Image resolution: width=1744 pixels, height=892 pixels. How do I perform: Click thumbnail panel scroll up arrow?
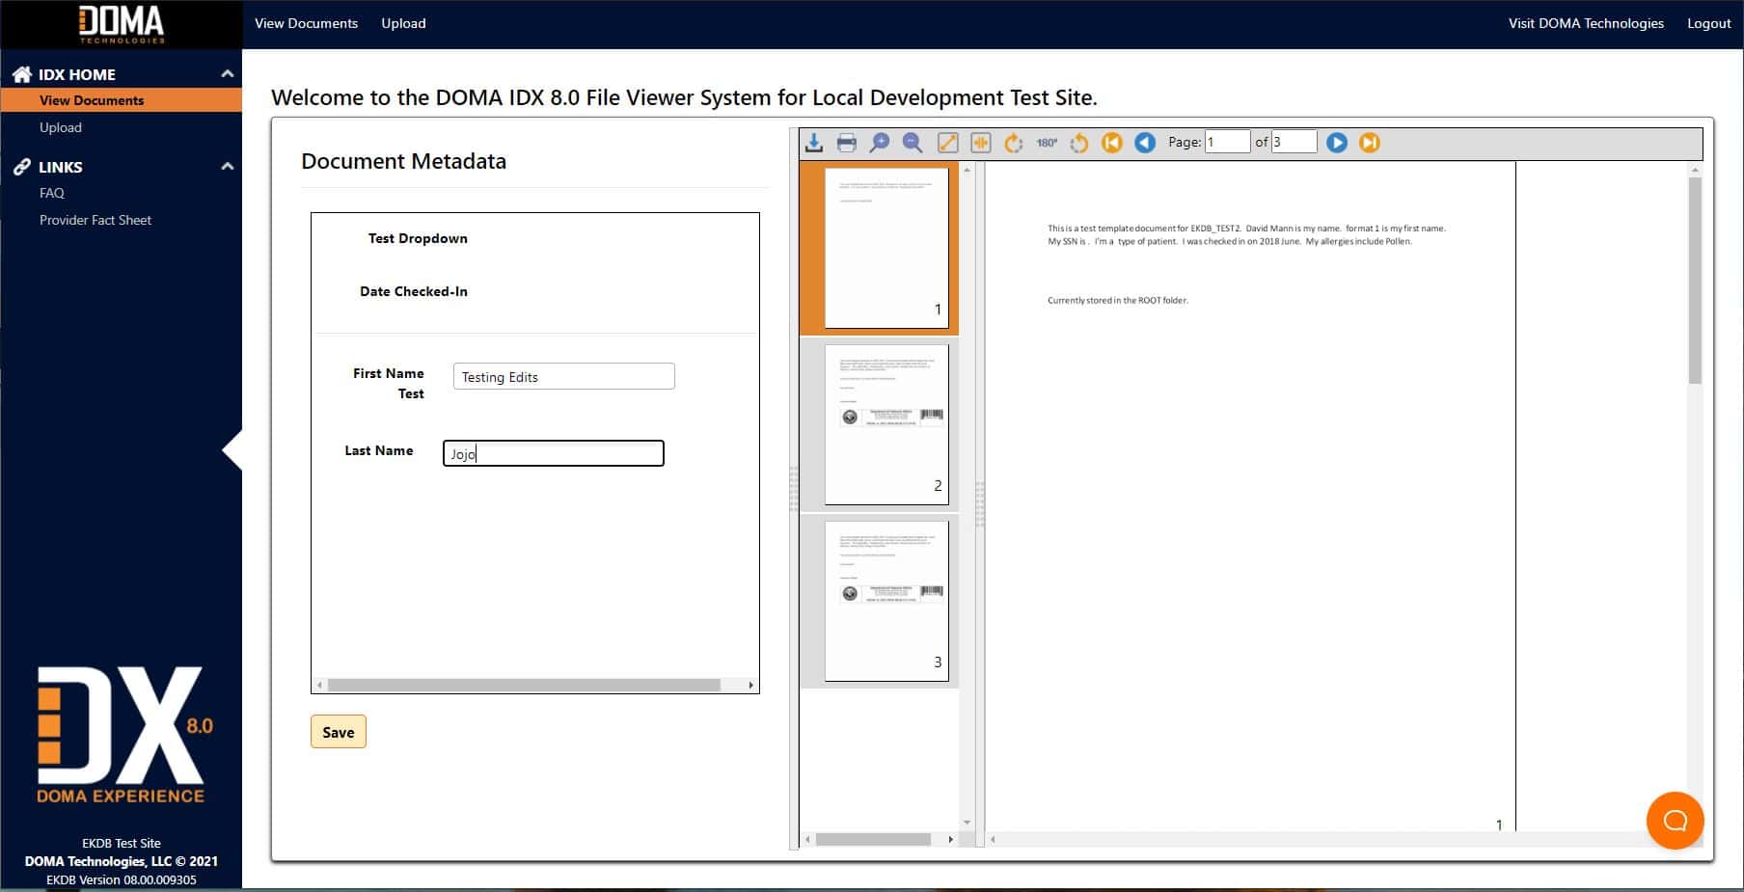point(967,170)
